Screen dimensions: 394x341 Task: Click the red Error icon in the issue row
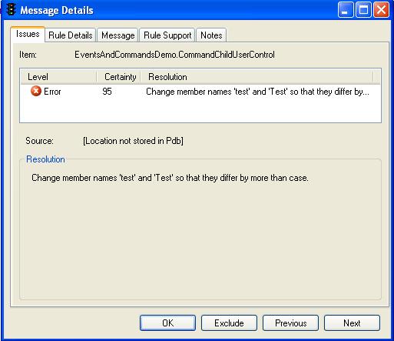(x=36, y=91)
